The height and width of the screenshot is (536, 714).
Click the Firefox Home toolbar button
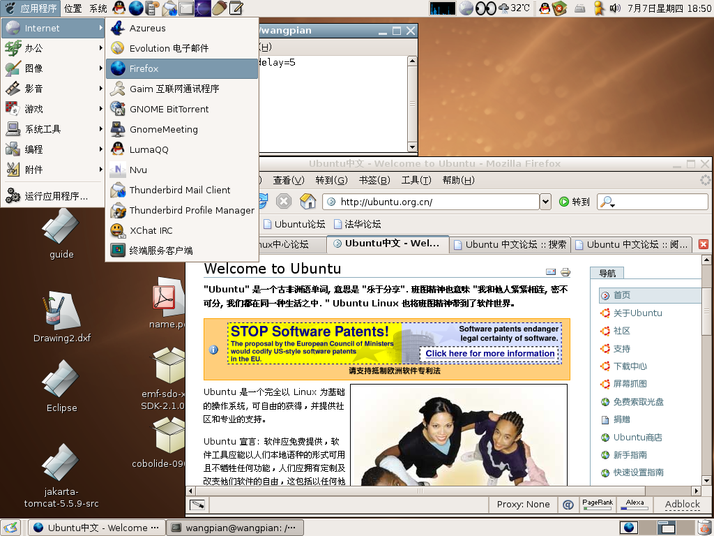(307, 201)
